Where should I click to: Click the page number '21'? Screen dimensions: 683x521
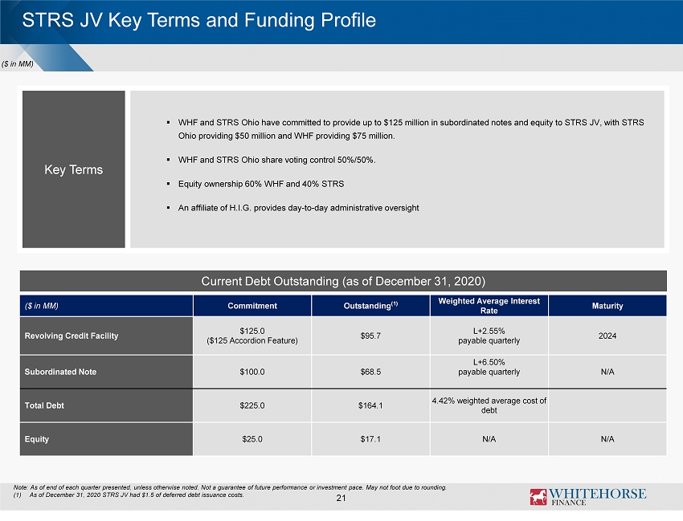coord(341,498)
